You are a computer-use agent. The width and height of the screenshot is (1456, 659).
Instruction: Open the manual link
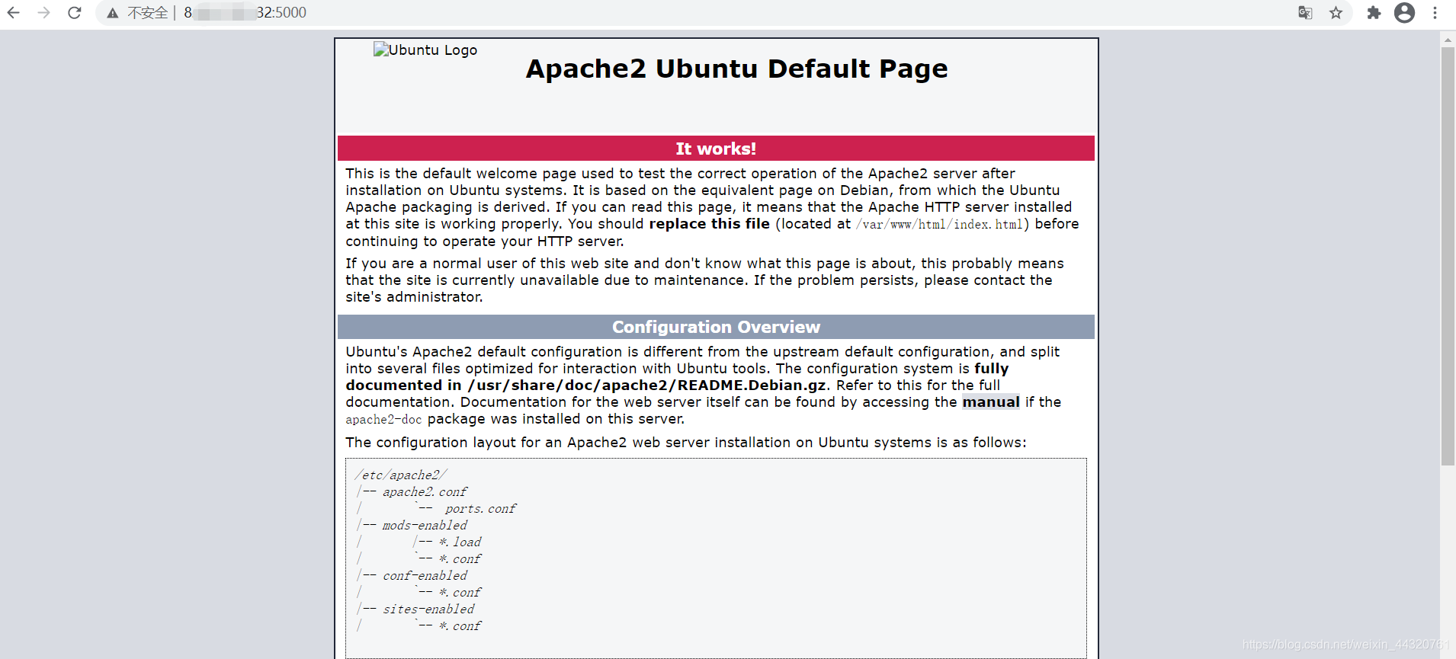click(991, 402)
